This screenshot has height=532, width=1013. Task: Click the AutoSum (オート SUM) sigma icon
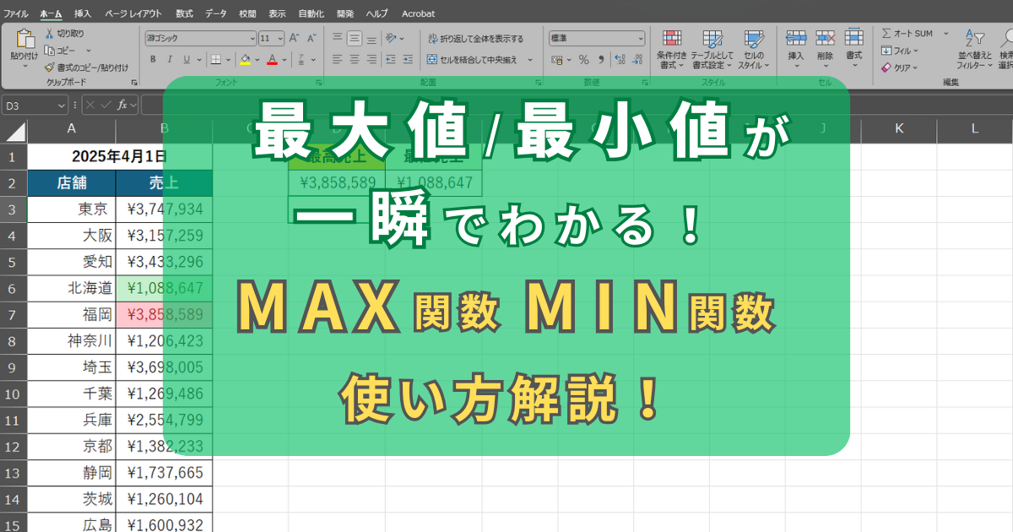[886, 34]
